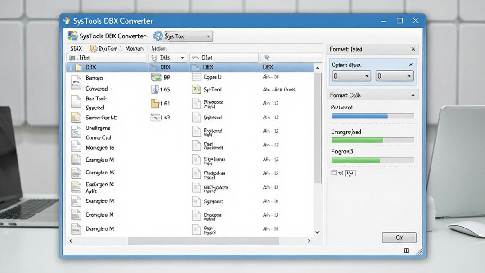Open the Aation menu
This screenshot has width=485, height=273.
(159, 49)
